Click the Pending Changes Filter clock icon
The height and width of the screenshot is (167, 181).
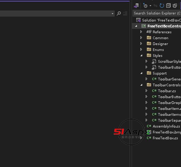pyautogui.click(x=145, y=6)
